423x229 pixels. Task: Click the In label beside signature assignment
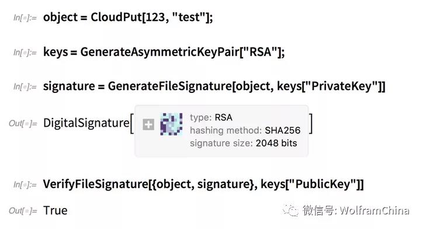[x=25, y=87]
